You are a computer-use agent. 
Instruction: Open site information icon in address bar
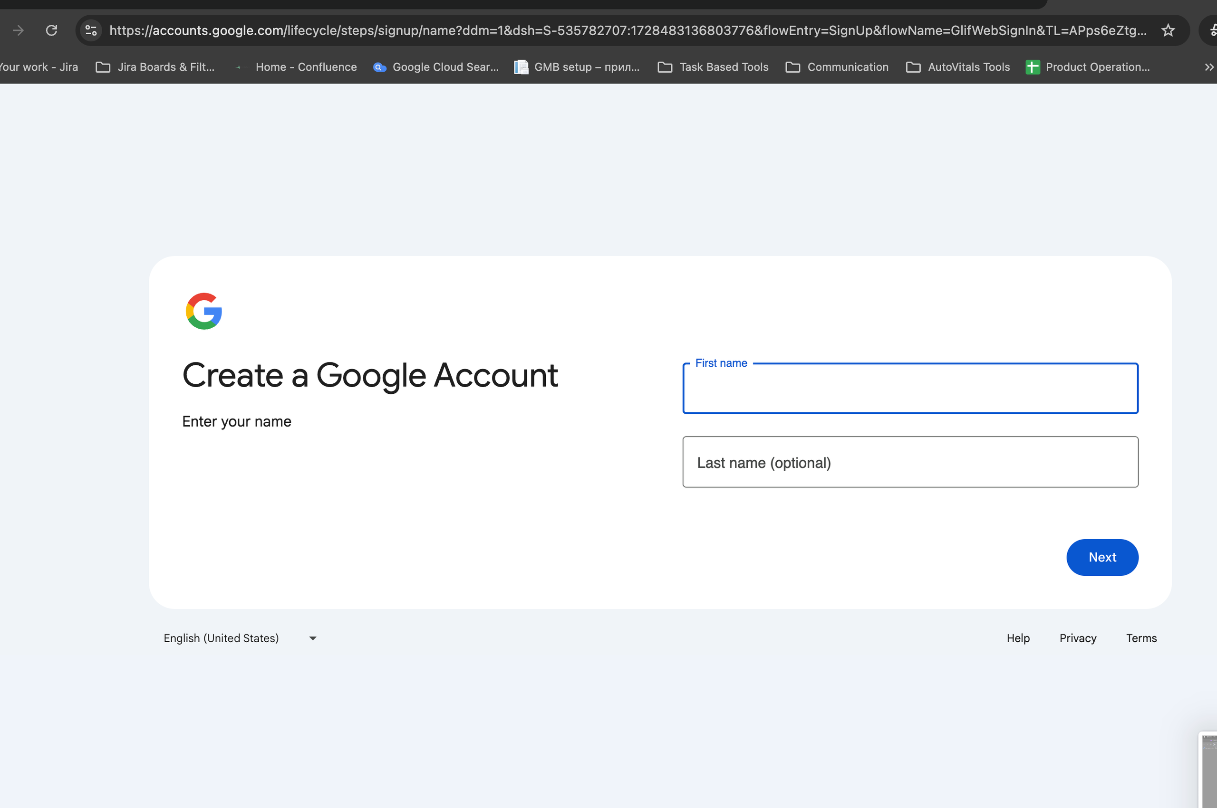(x=91, y=30)
